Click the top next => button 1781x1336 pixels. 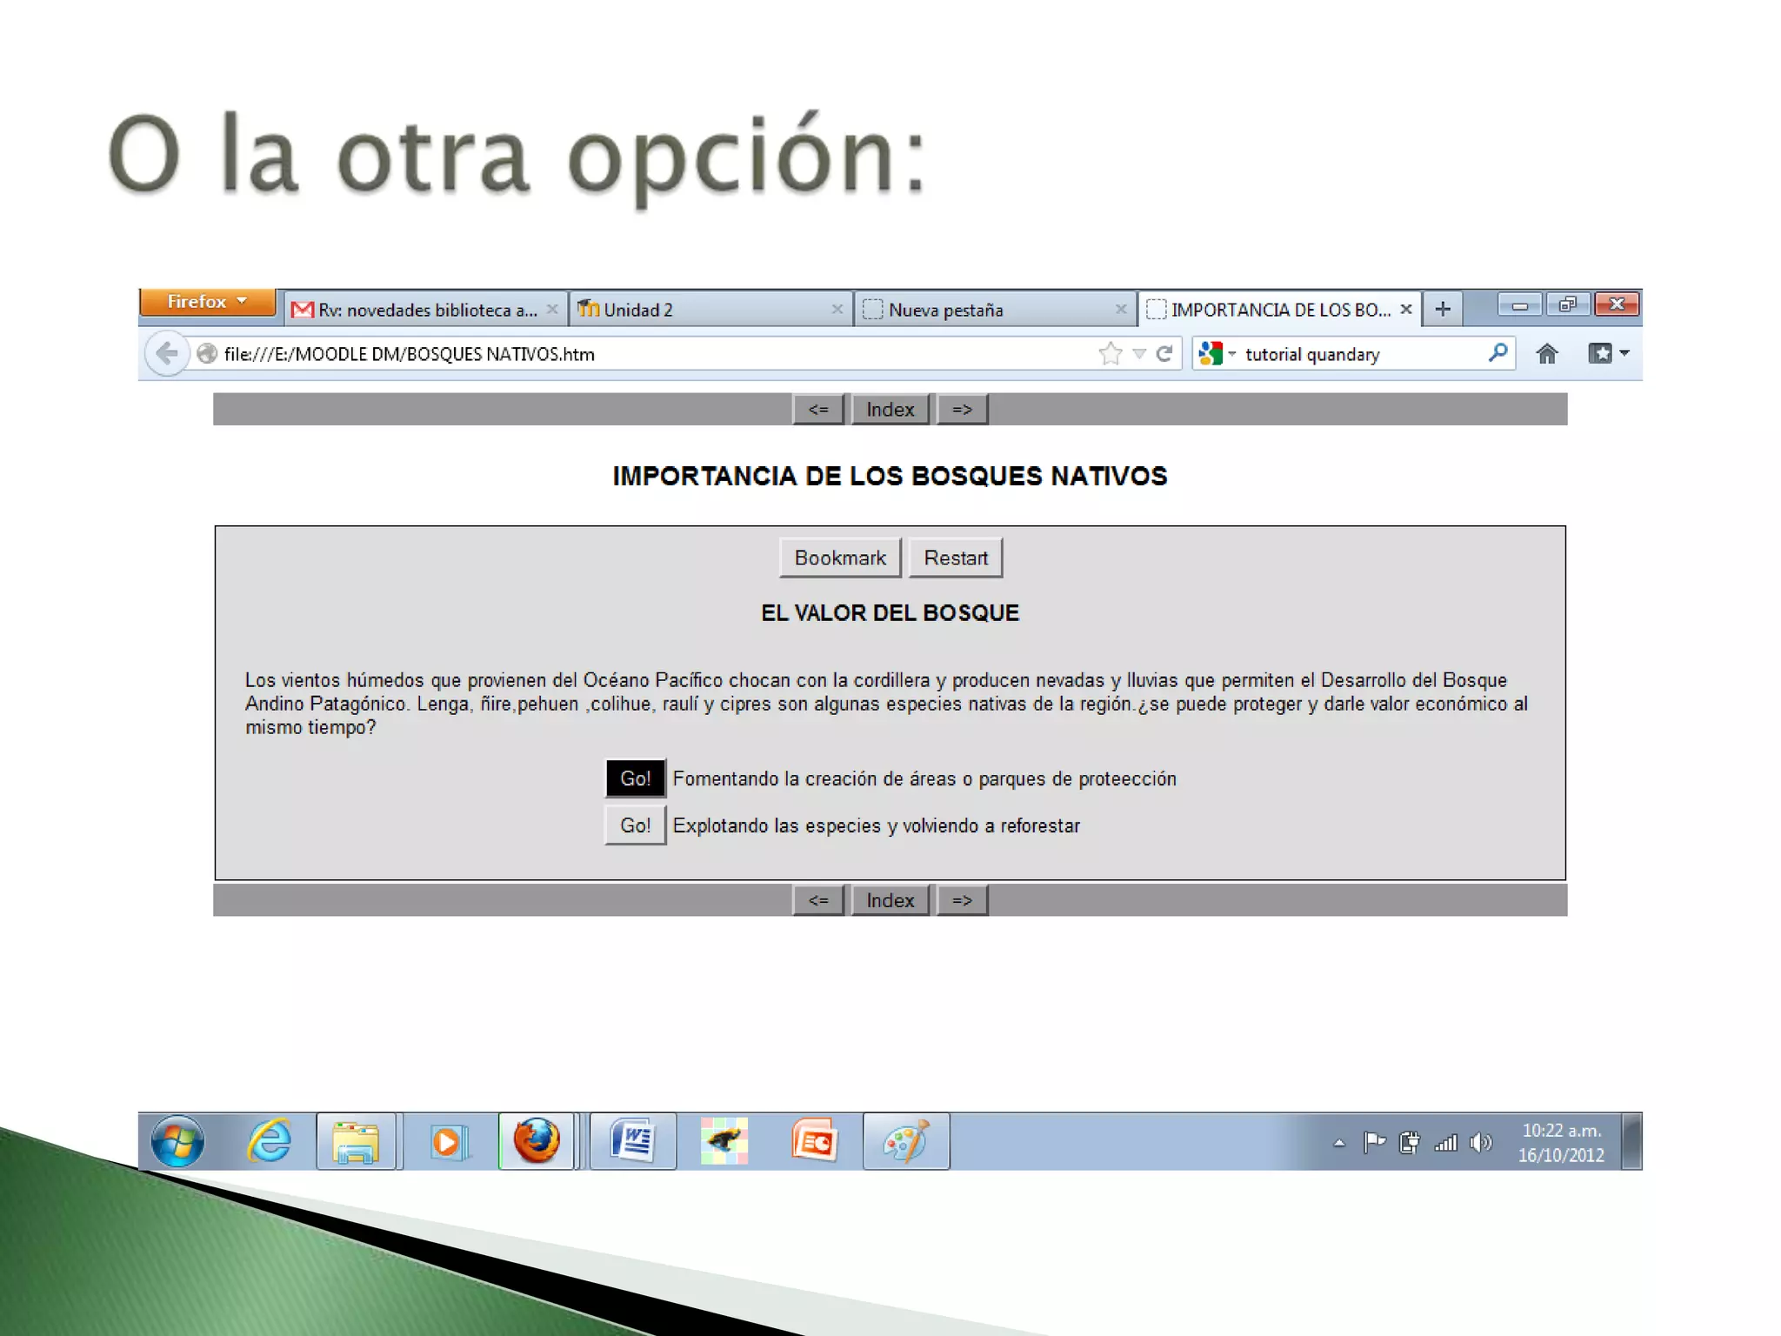(962, 409)
